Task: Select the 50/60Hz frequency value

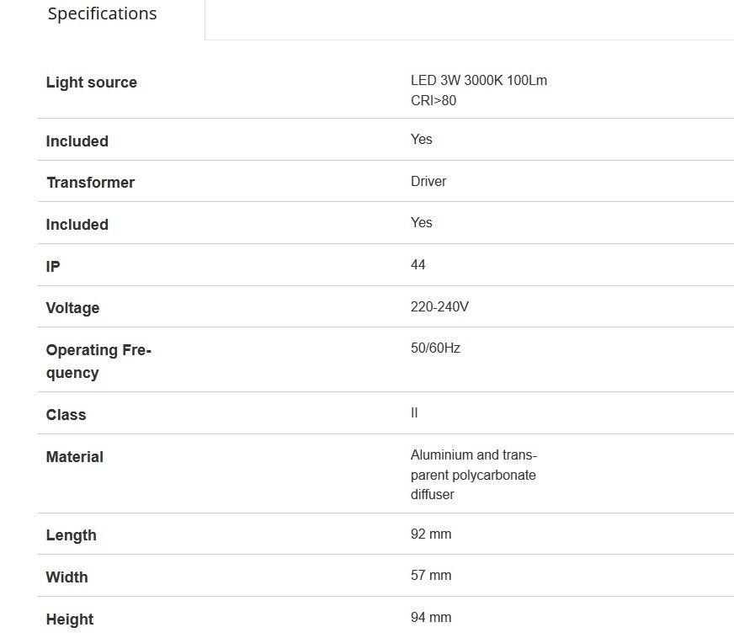Action: pos(435,348)
